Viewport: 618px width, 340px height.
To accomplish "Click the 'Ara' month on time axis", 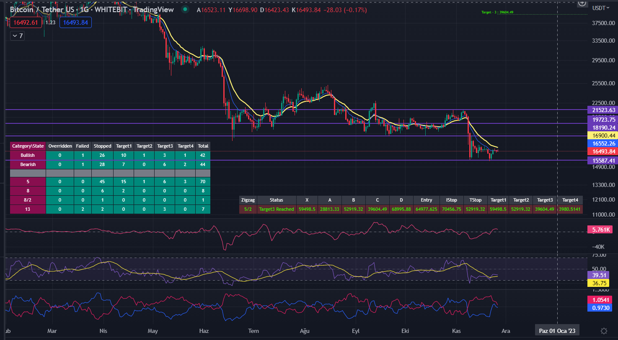I will pyautogui.click(x=506, y=331).
